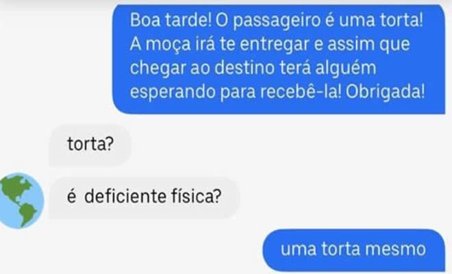Click the line 'A moça irá te entregar e assim que'

(x=270, y=44)
